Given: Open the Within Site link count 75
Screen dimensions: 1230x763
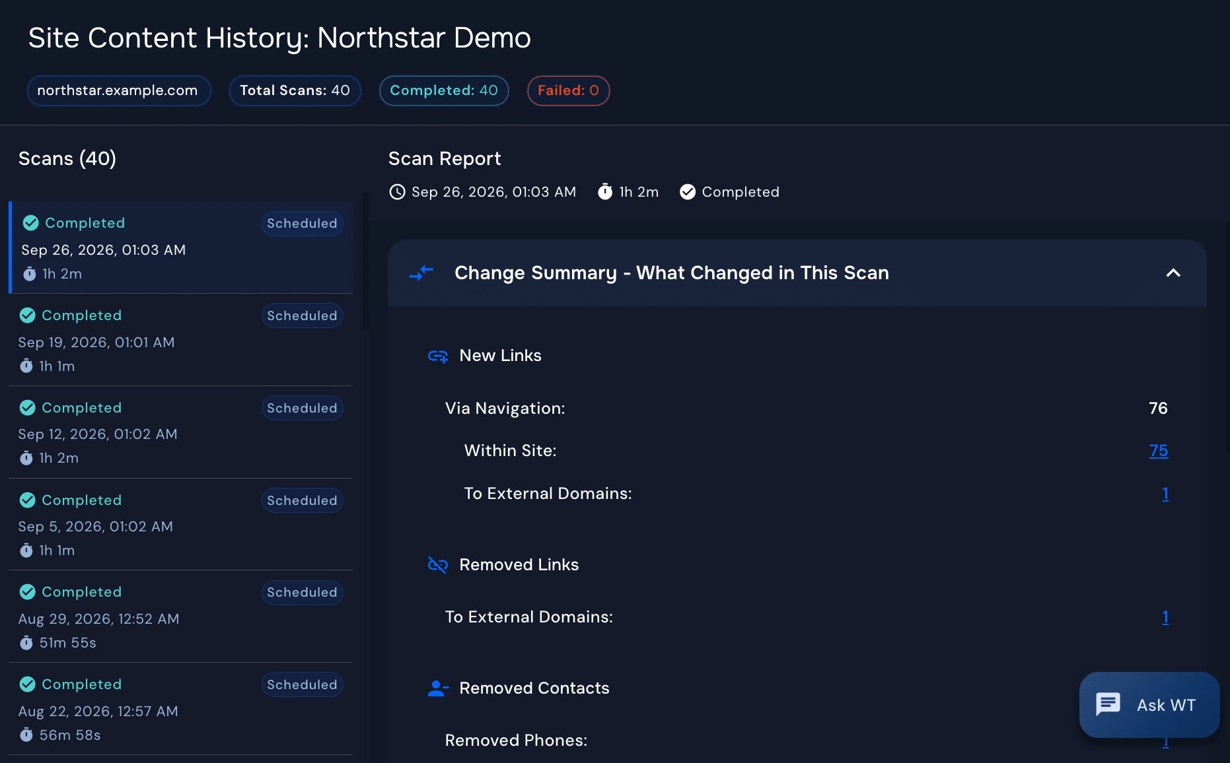Looking at the screenshot, I should tap(1159, 451).
